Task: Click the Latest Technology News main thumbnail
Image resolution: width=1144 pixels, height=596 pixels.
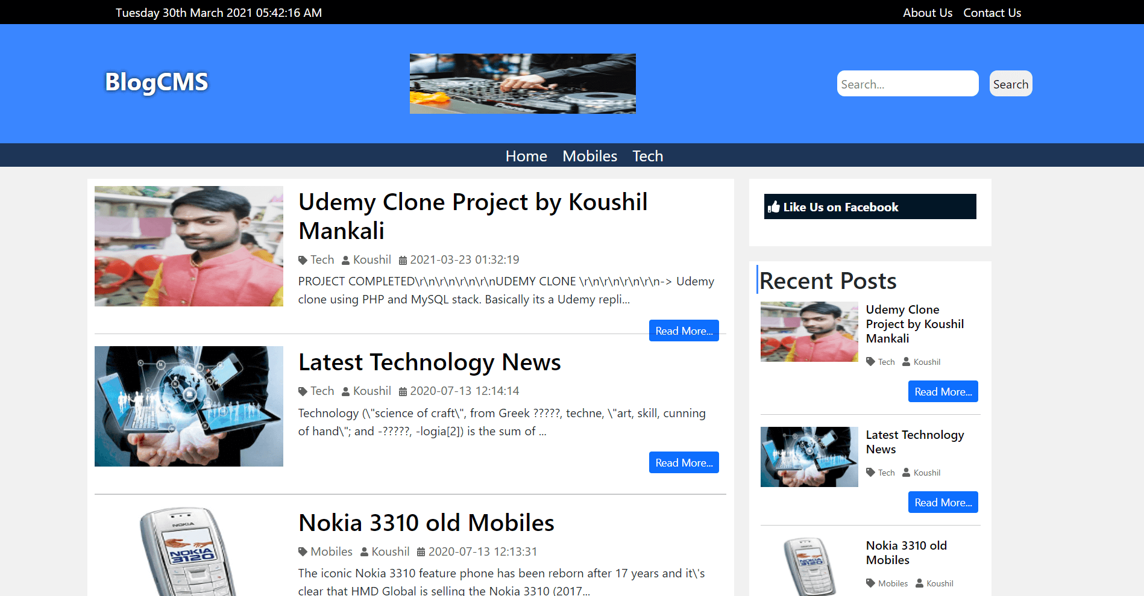Action: (x=189, y=406)
